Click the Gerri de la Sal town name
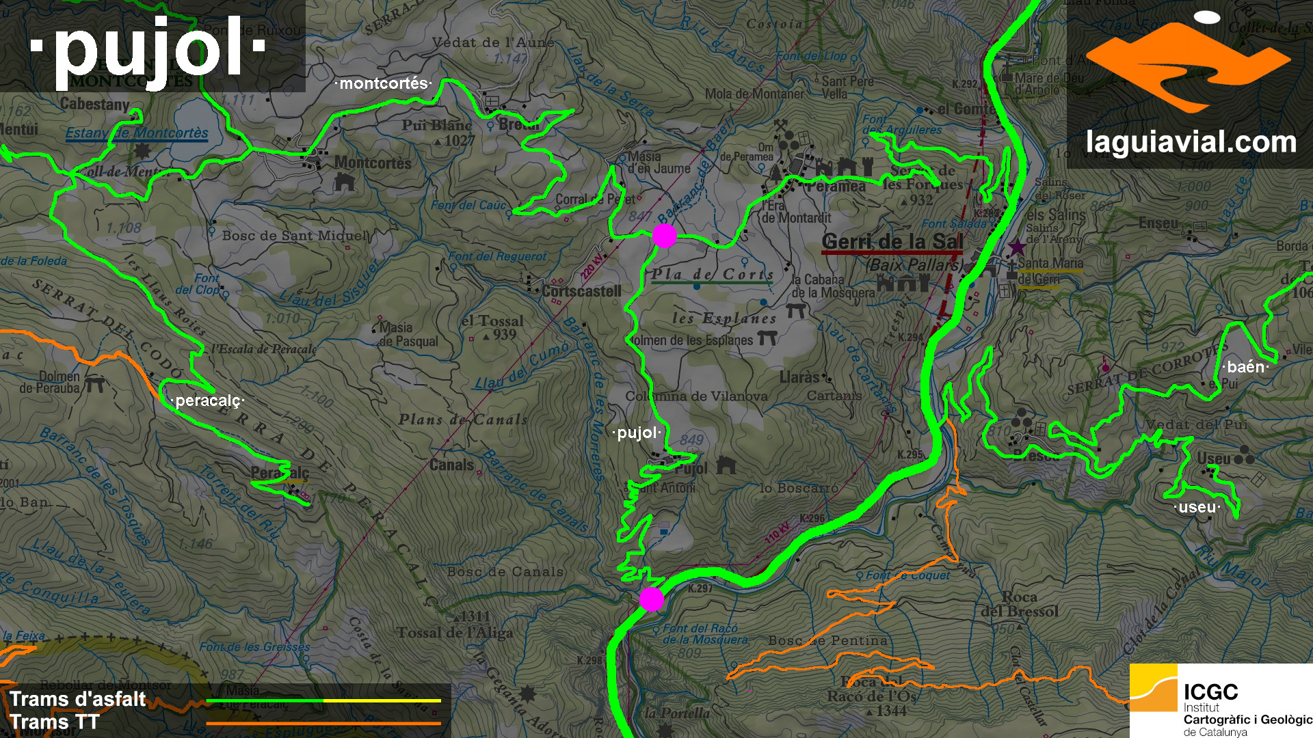This screenshot has height=738, width=1313. click(892, 241)
